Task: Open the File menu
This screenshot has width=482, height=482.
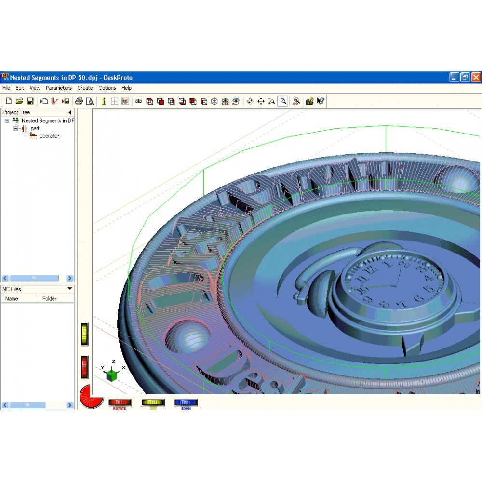Action: [6, 88]
